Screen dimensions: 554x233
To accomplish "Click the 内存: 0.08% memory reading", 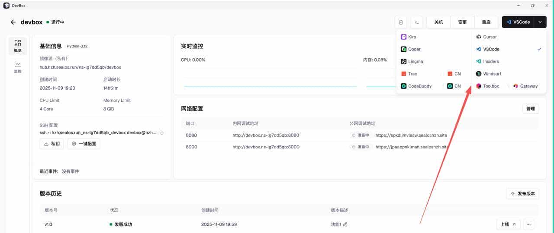I will 375,60.
